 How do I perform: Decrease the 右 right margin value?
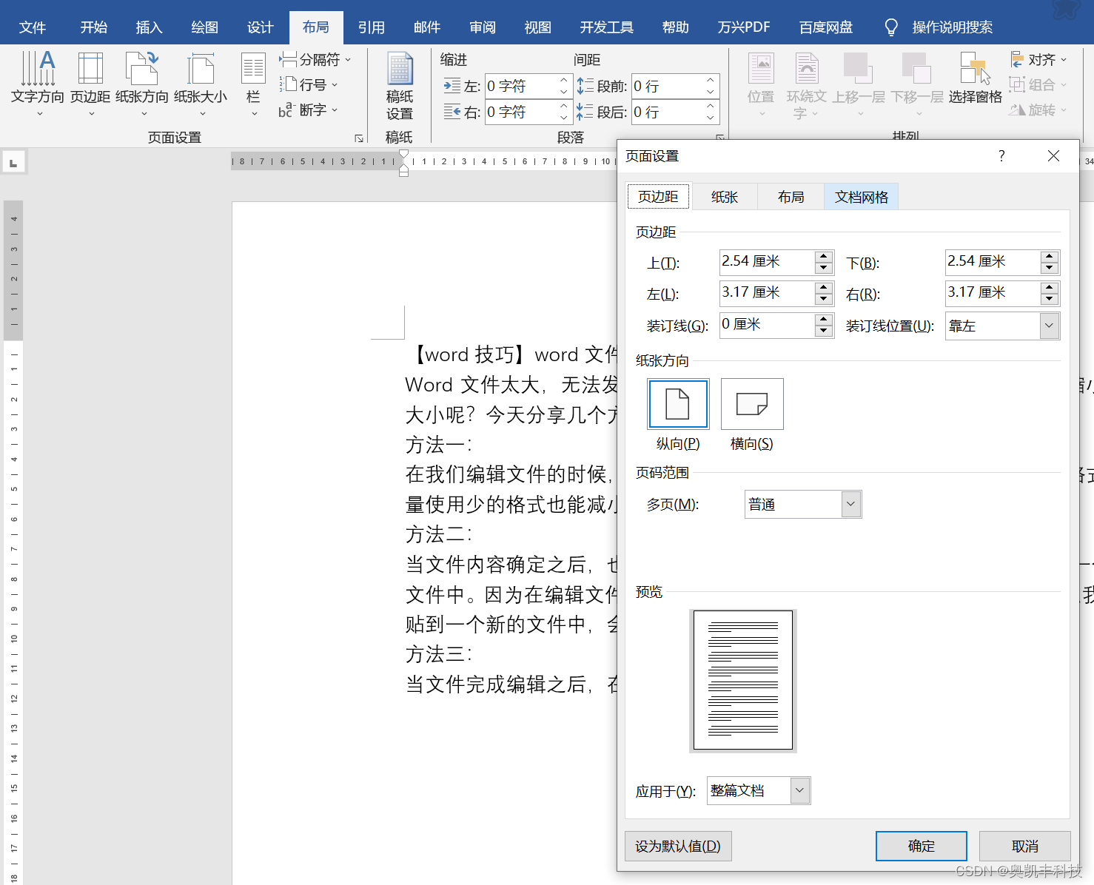[1050, 299]
